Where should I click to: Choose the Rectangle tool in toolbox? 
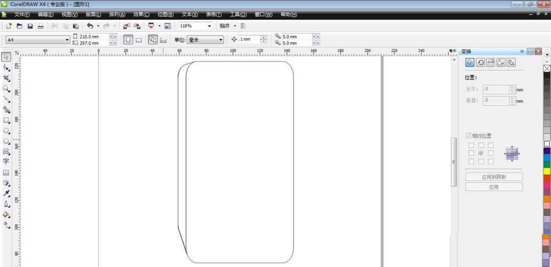6,120
